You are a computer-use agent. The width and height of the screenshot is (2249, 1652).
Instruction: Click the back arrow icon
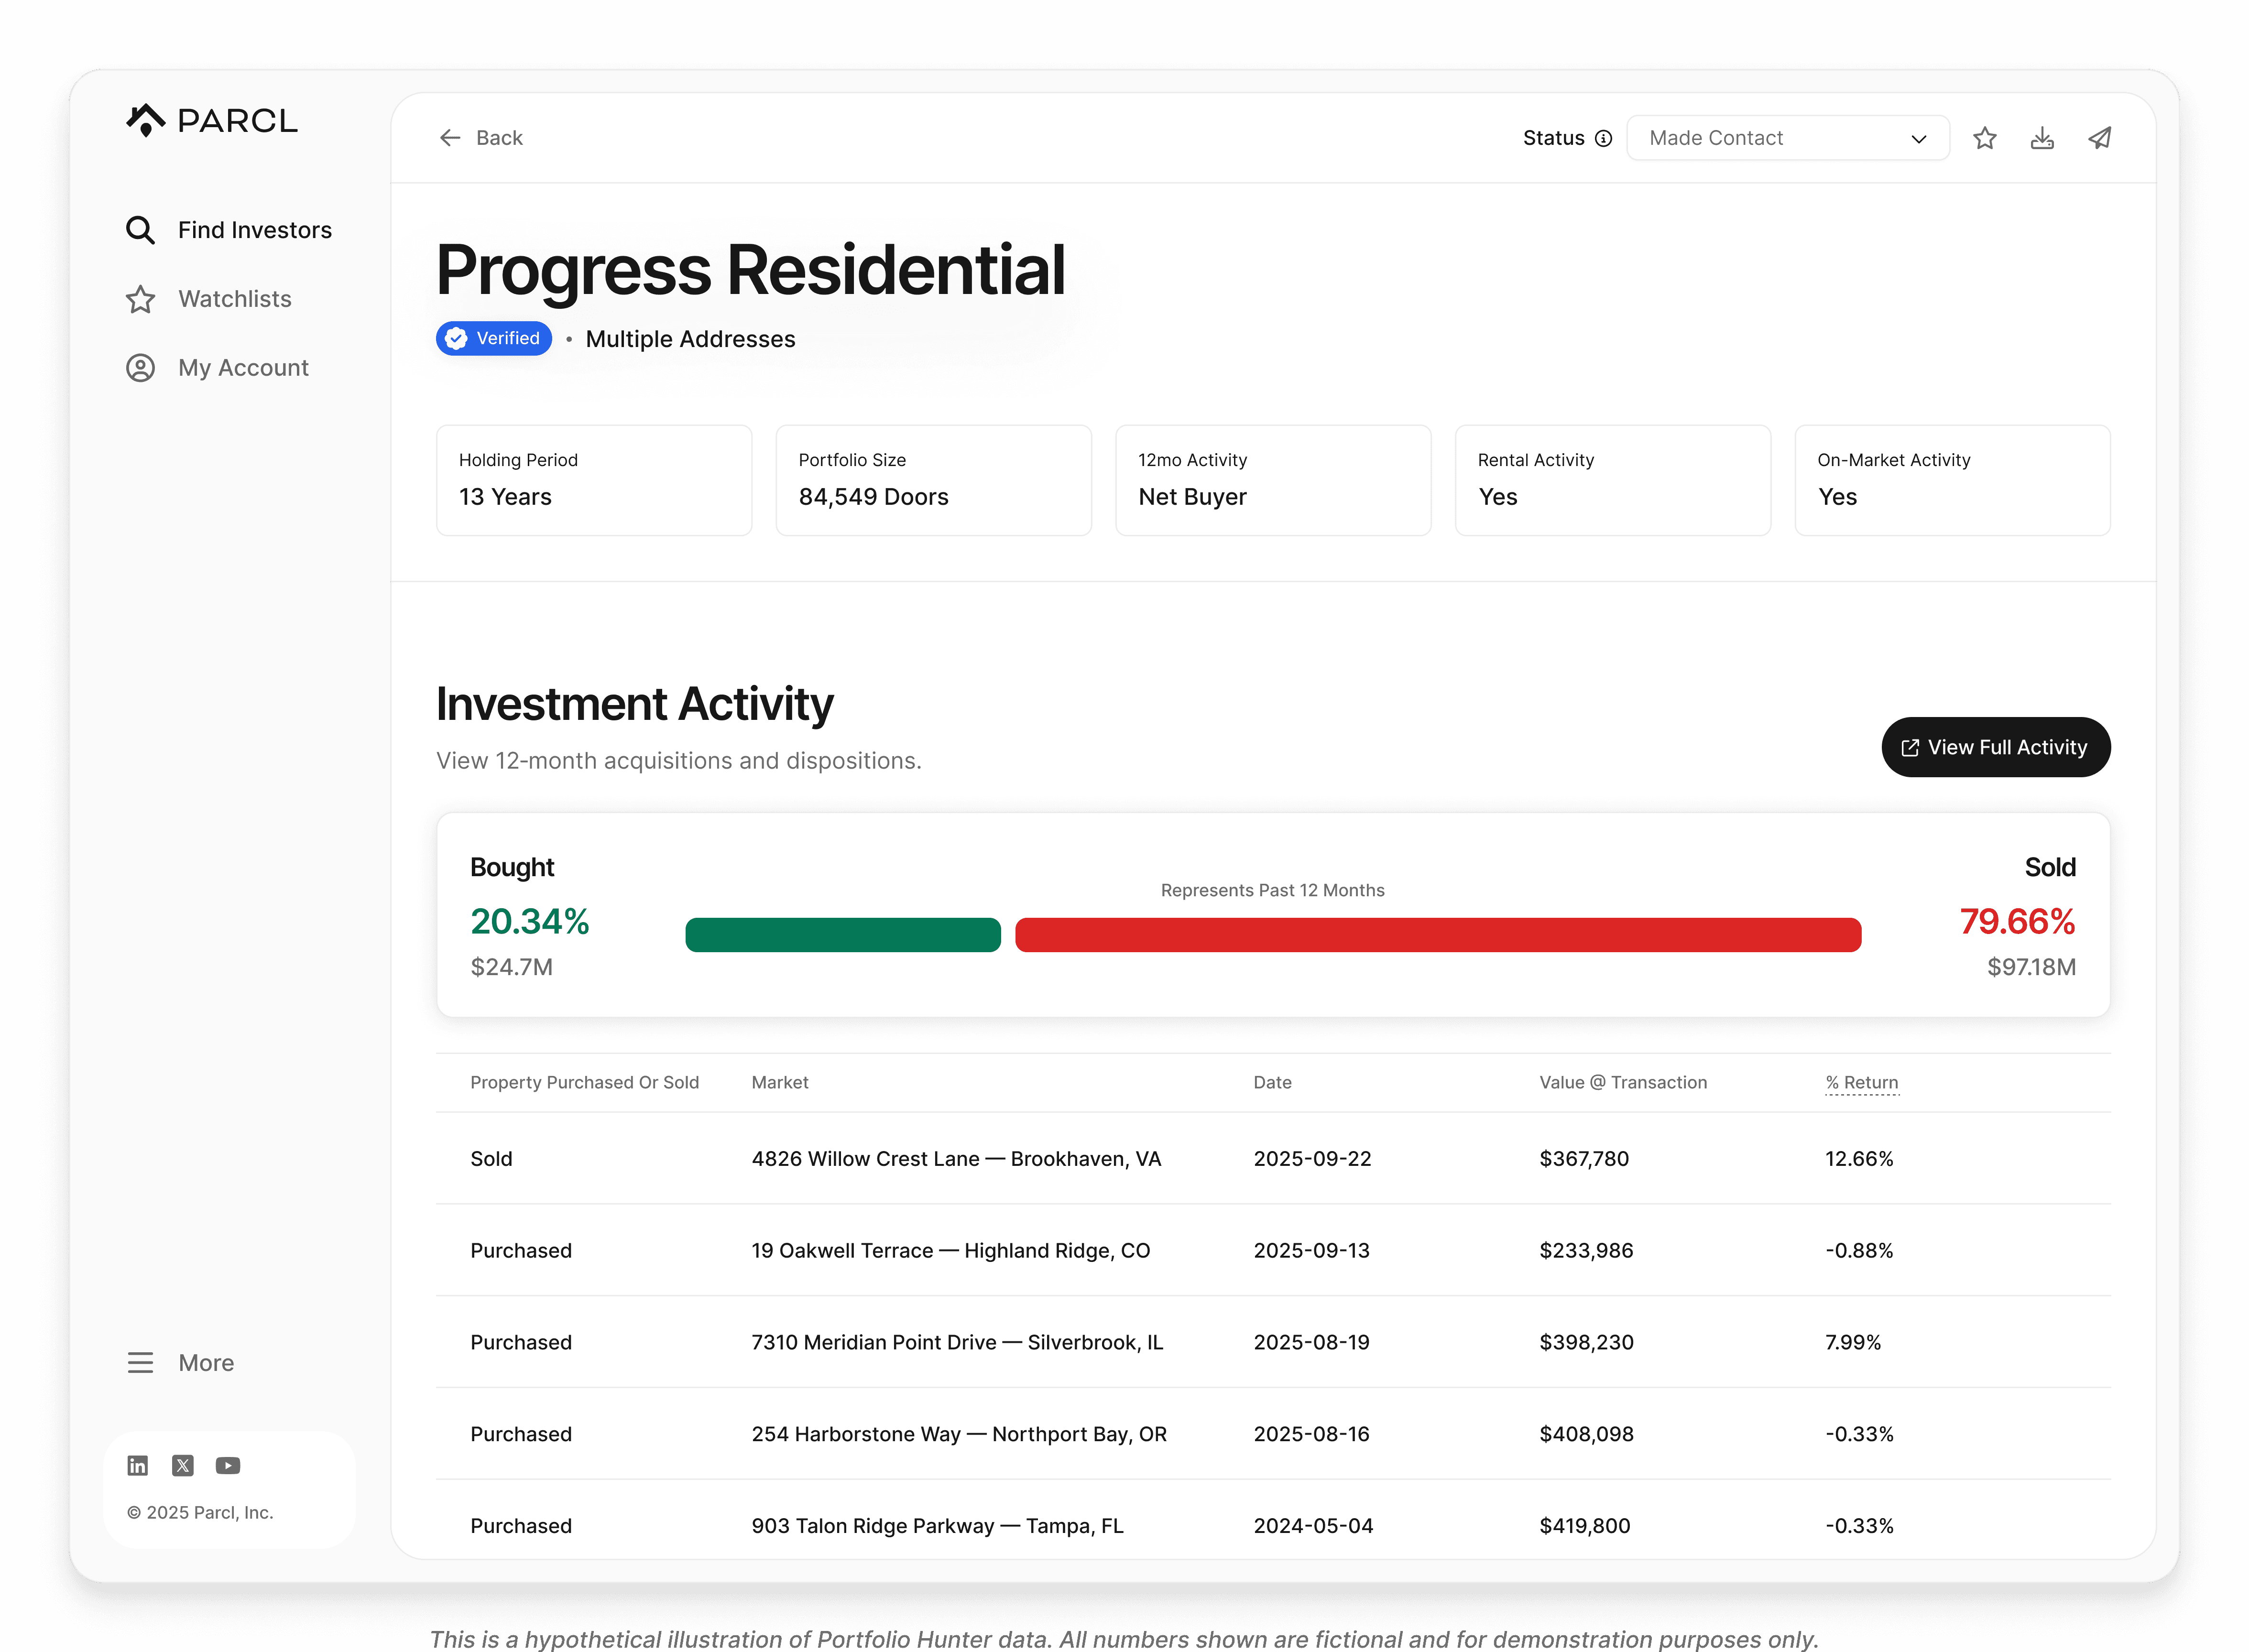tap(450, 138)
